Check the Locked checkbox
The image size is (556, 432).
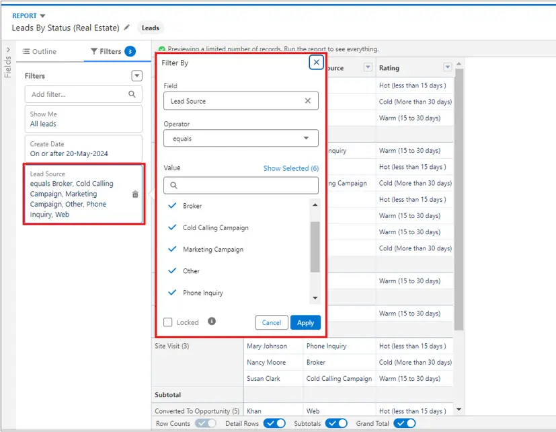[167, 322]
